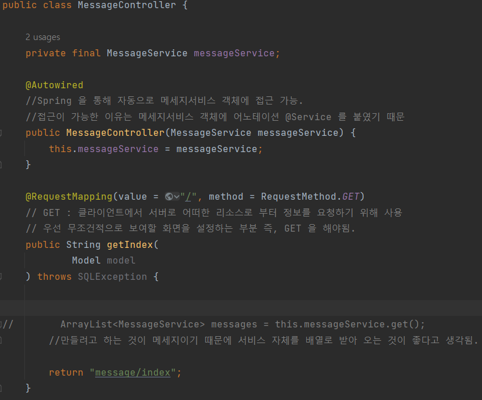Click the "this" keyword in the constructor body
This screenshot has height=400, width=482.
60,149
